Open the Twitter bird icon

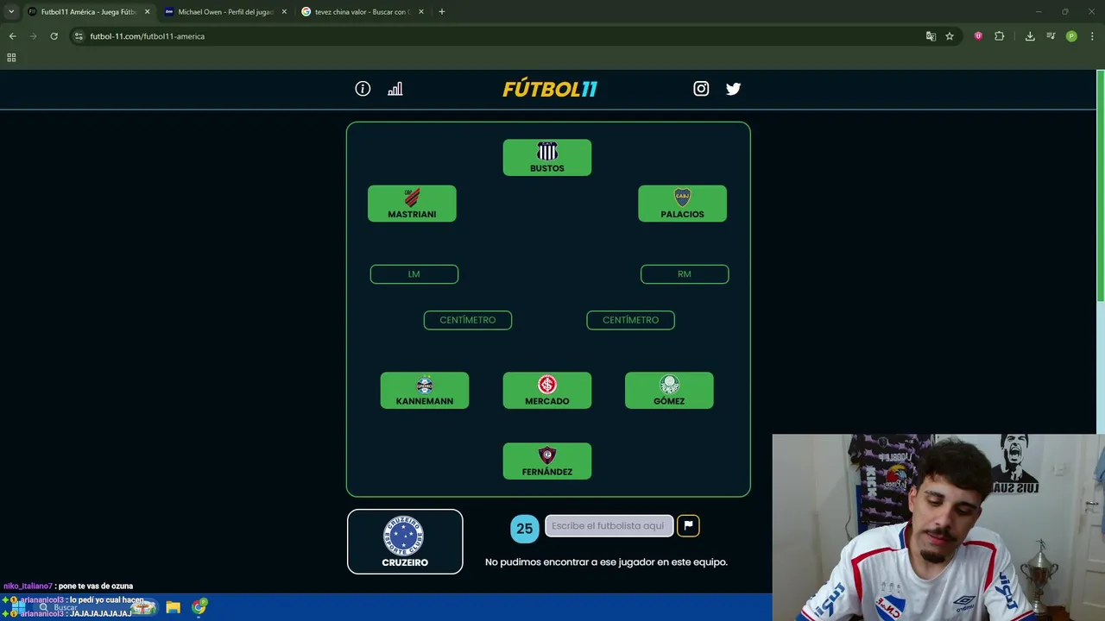pos(733,89)
